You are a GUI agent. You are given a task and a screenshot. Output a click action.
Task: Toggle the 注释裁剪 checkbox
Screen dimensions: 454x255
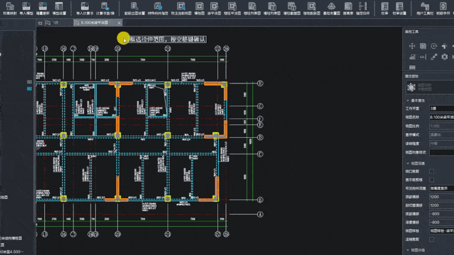tap(431, 239)
